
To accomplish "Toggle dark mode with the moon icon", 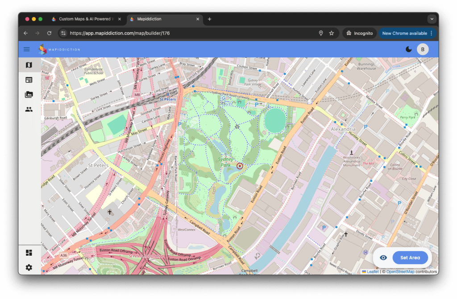I will pos(408,49).
